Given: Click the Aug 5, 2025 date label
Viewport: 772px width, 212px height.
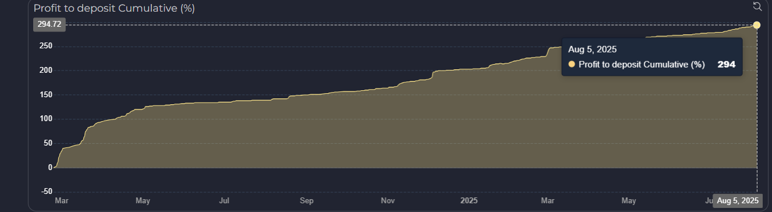Looking at the screenshot, I should [x=738, y=200].
